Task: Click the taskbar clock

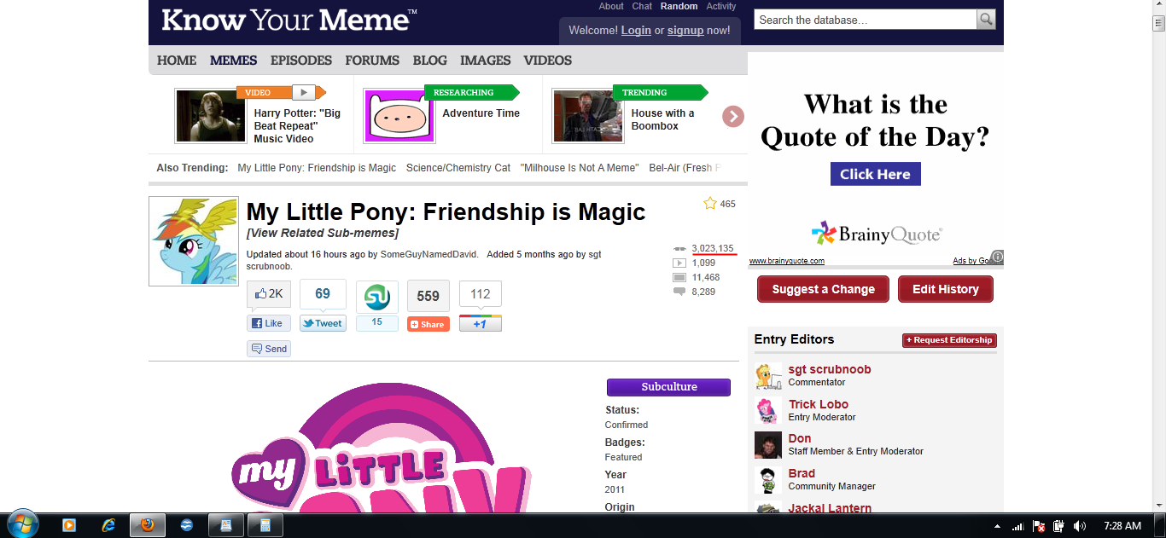Action: tap(1122, 526)
